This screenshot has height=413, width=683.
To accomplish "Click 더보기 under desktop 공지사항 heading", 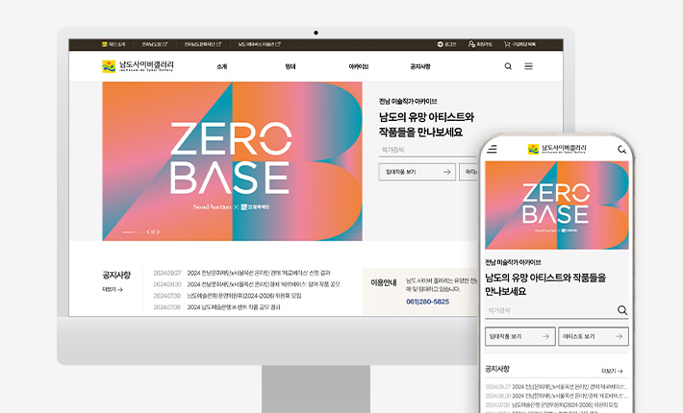I will pos(113,289).
